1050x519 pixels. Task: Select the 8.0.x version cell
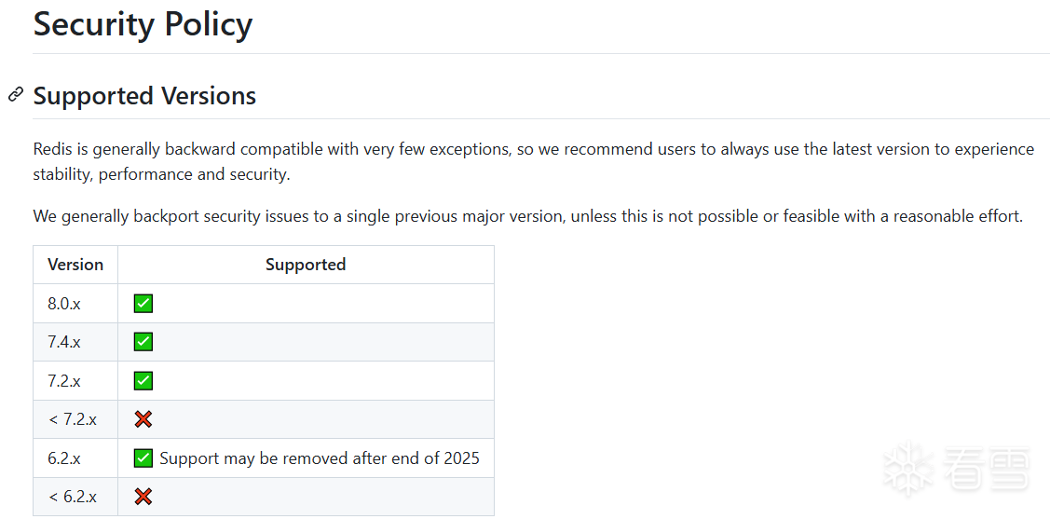tap(64, 304)
